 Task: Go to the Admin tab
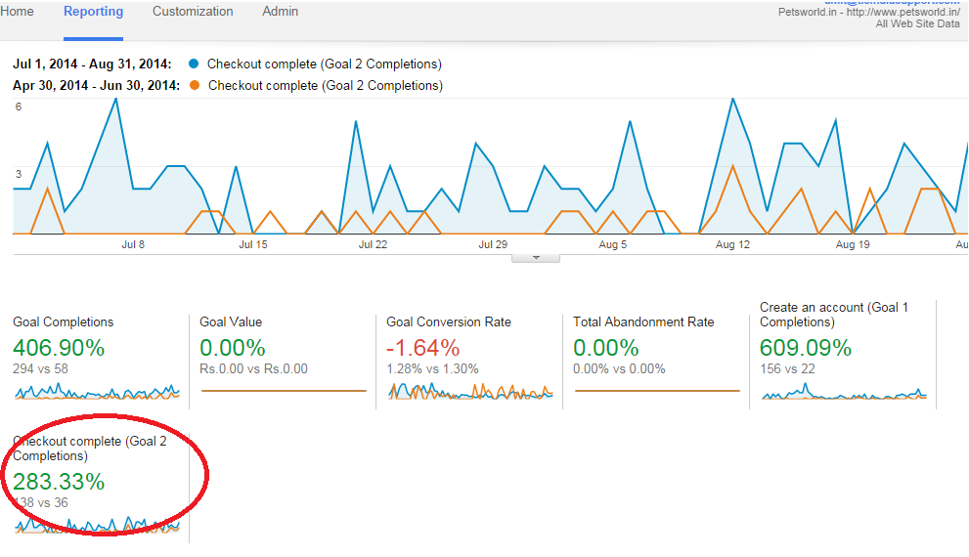[x=280, y=12]
